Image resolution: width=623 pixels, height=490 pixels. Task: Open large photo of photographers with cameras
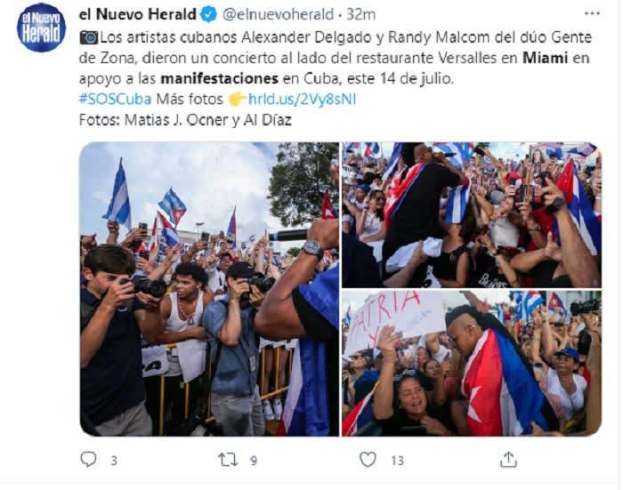pos(209,289)
